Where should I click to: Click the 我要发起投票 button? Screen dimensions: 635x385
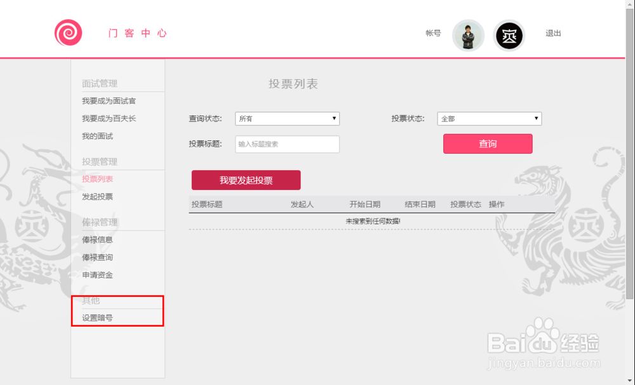(x=246, y=180)
